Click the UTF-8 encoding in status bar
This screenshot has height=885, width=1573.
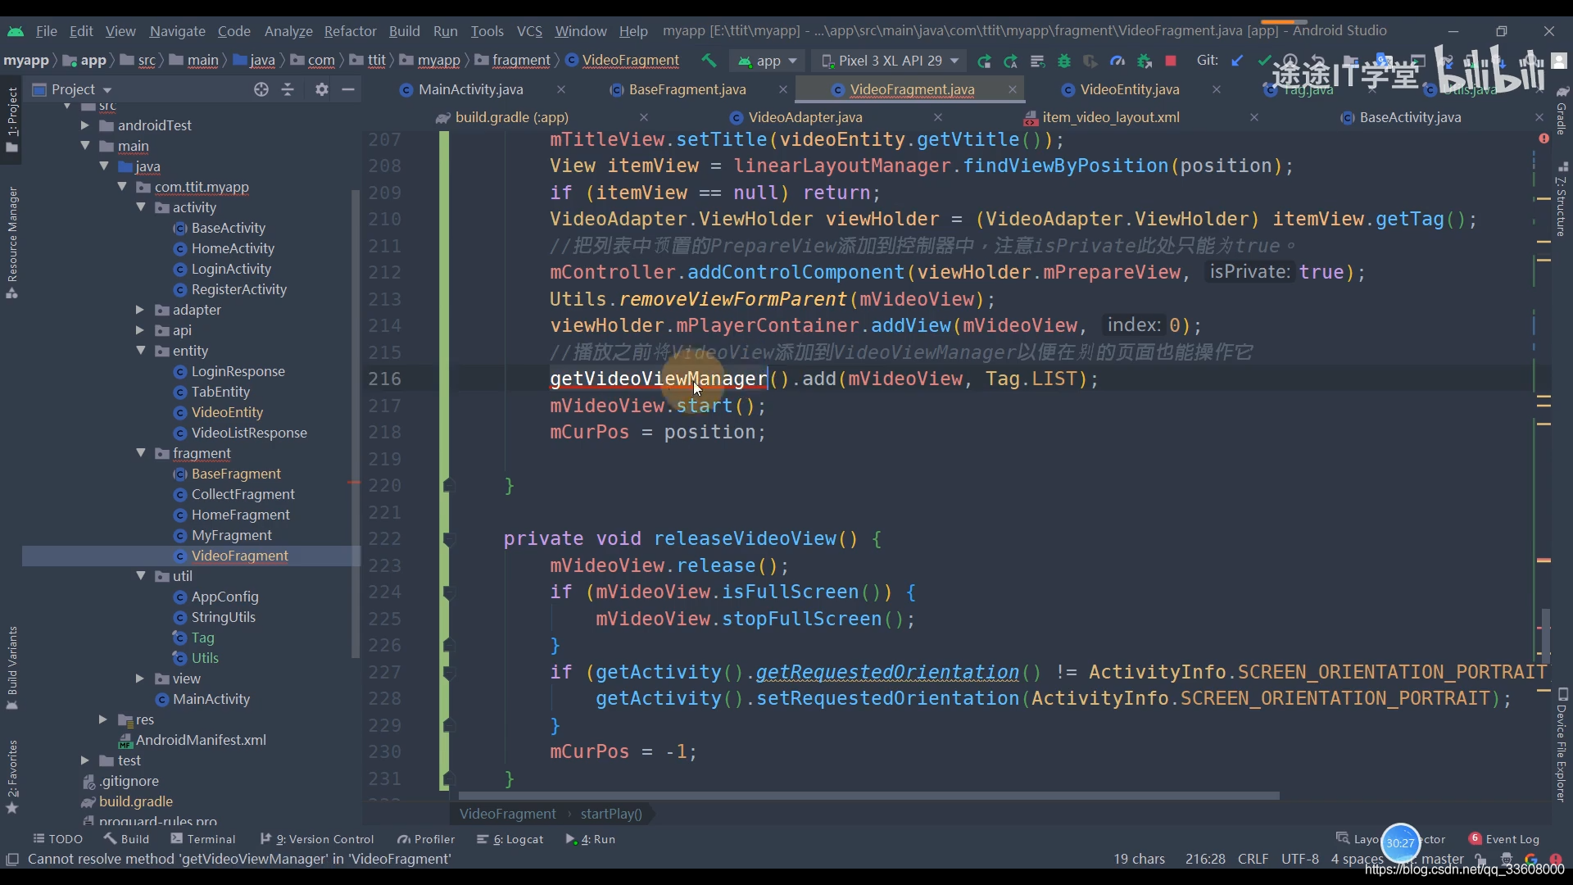coord(1300,859)
